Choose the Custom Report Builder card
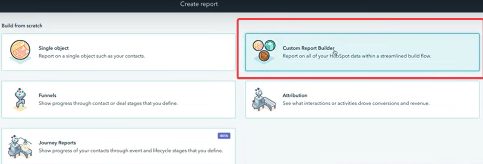The height and width of the screenshot is (164, 483). [363, 52]
